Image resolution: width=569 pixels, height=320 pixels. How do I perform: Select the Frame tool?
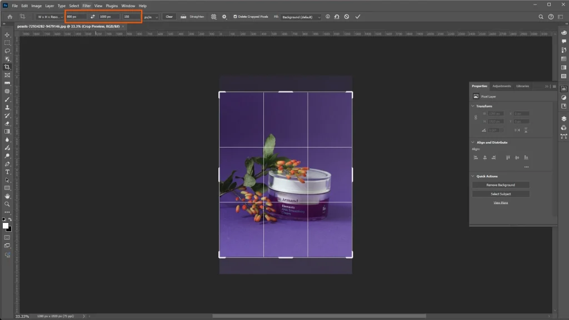[7, 75]
